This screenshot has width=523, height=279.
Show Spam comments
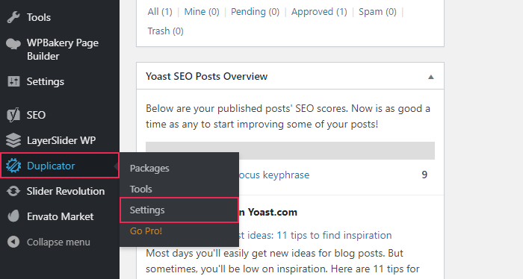click(x=377, y=12)
